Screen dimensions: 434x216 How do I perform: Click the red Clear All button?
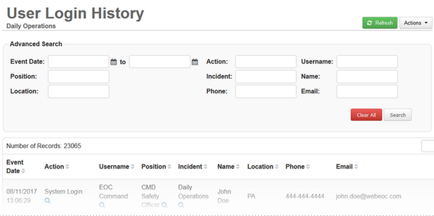tap(366, 115)
